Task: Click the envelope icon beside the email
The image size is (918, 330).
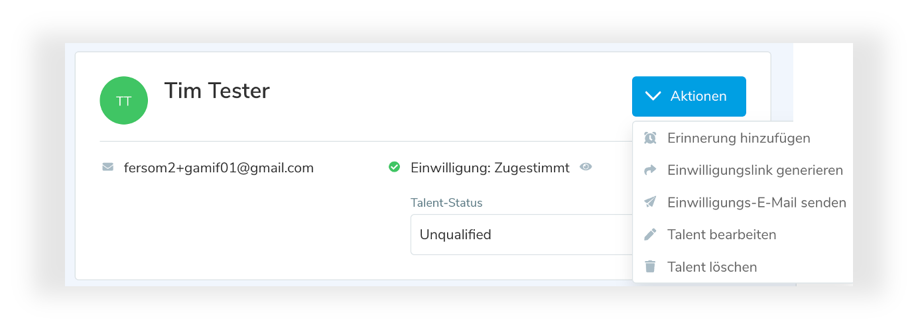Action: click(x=108, y=168)
